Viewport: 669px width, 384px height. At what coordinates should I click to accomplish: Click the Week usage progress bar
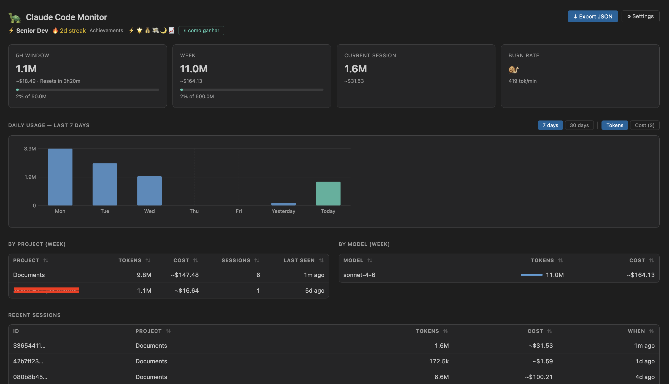click(x=252, y=90)
